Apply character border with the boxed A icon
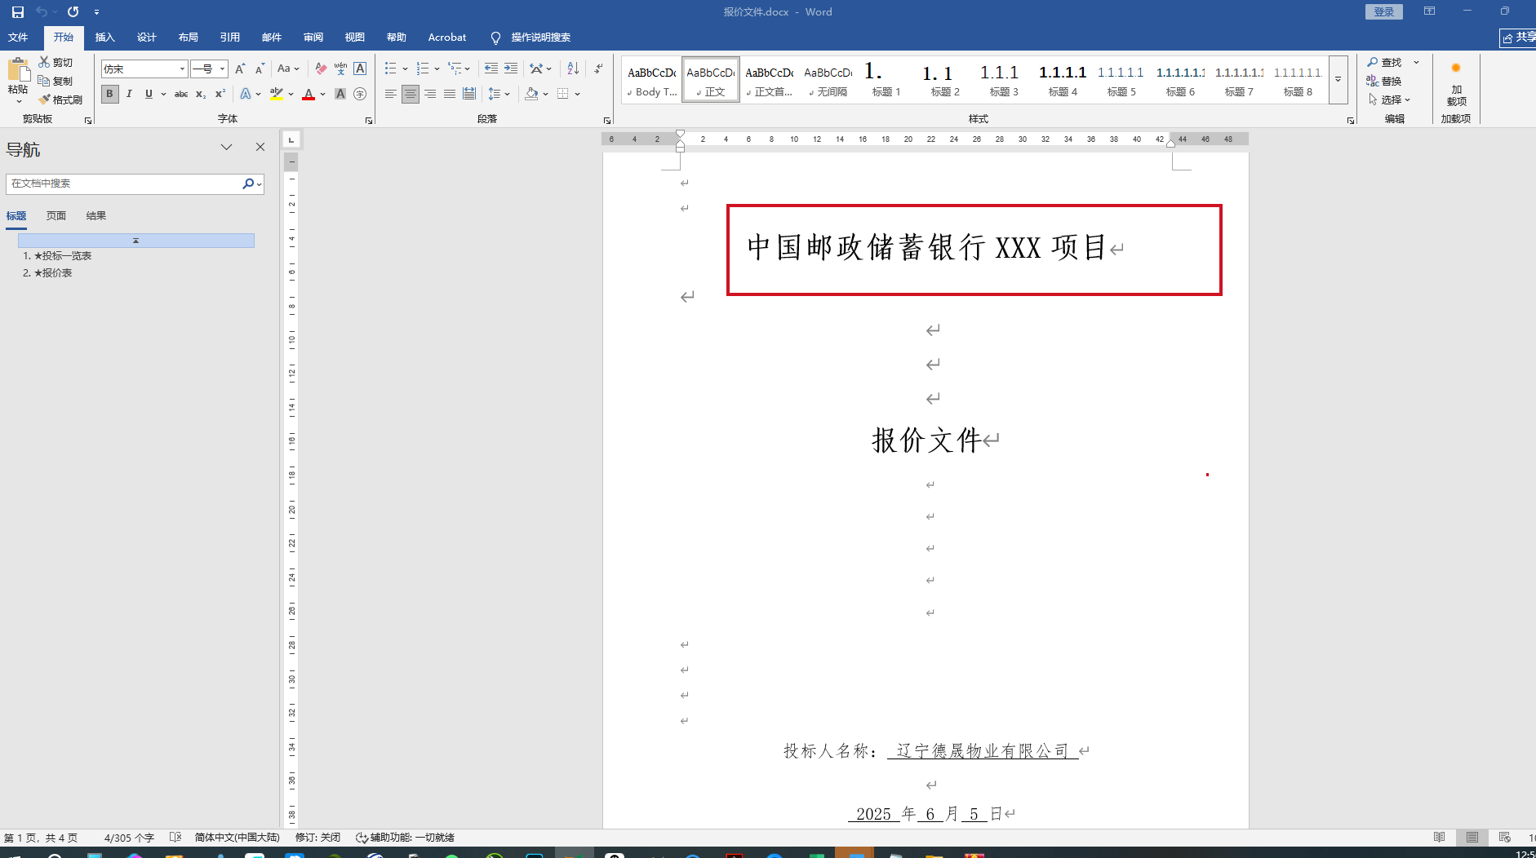The height and width of the screenshot is (858, 1536). click(360, 69)
